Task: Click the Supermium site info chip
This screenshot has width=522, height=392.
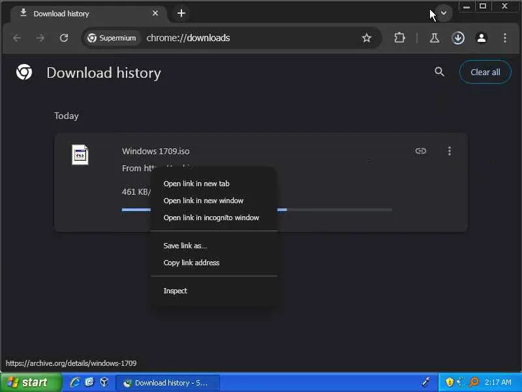Action: click(112, 38)
